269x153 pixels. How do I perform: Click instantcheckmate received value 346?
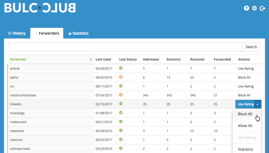tap(193, 95)
